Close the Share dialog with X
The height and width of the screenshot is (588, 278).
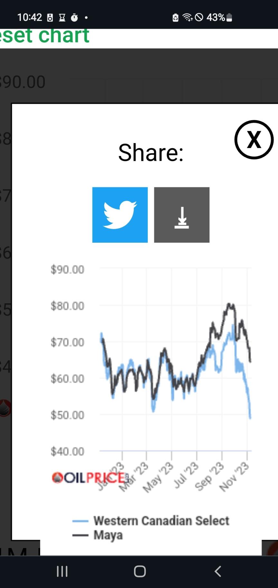(x=254, y=140)
